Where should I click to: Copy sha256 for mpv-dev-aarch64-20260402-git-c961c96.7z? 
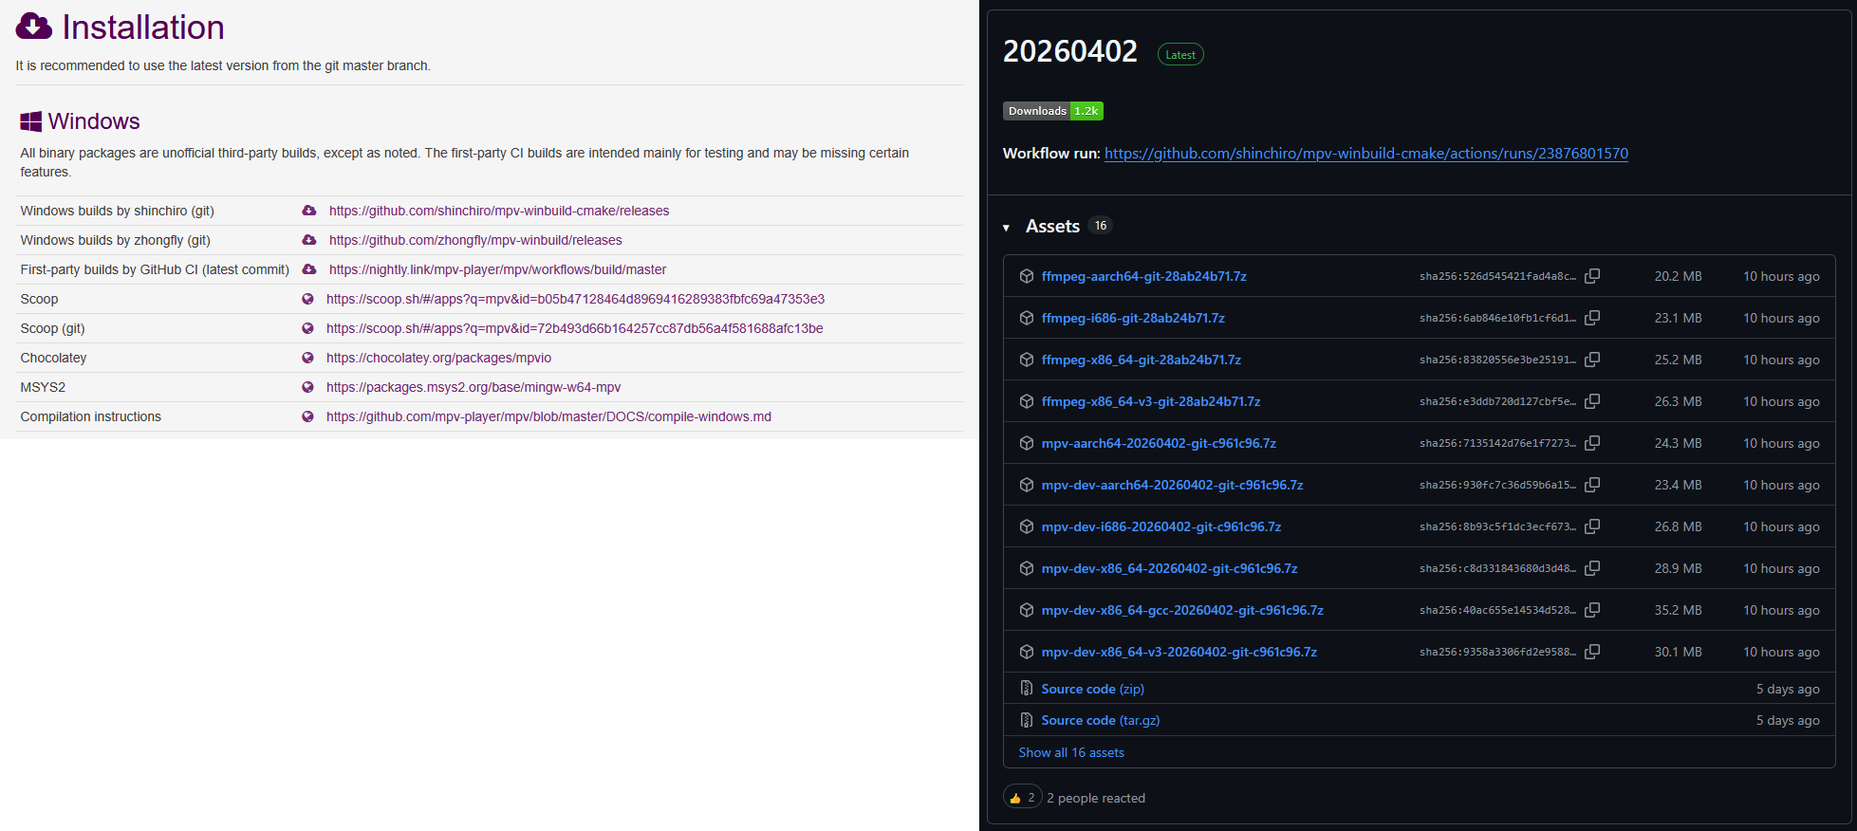coord(1592,485)
